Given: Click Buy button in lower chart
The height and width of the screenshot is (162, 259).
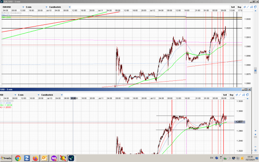Looking at the screenshot, I should click(x=231, y=95).
